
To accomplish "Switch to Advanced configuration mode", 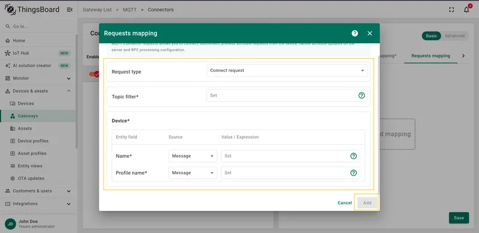I will [x=454, y=36].
